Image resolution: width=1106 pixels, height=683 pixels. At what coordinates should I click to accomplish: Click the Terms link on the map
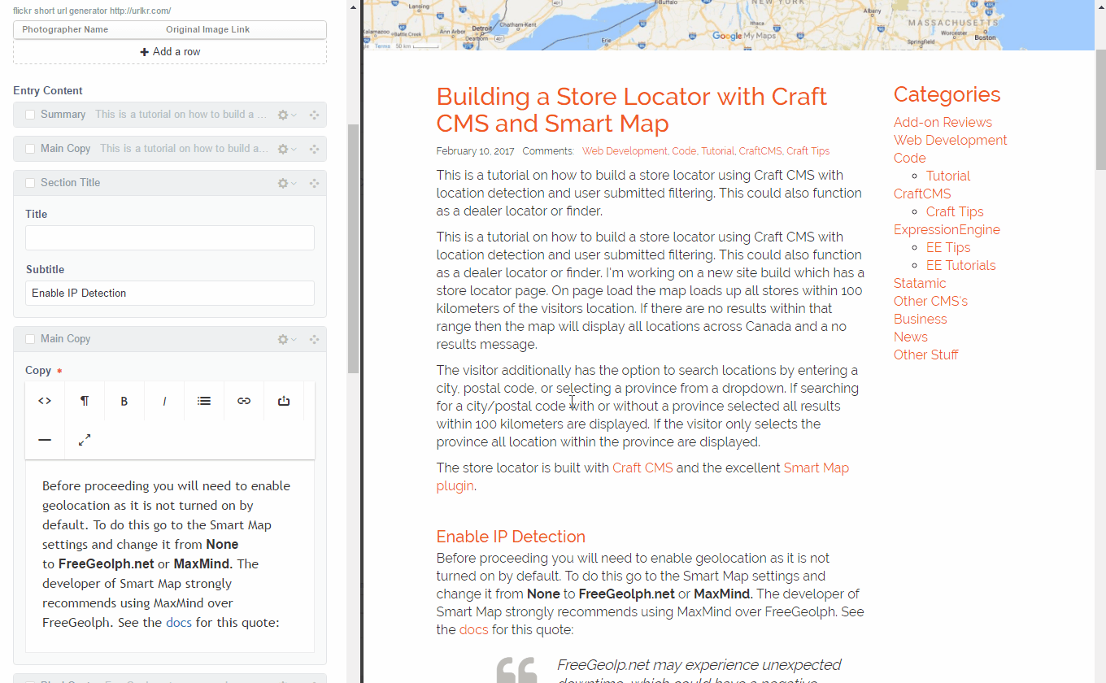382,46
